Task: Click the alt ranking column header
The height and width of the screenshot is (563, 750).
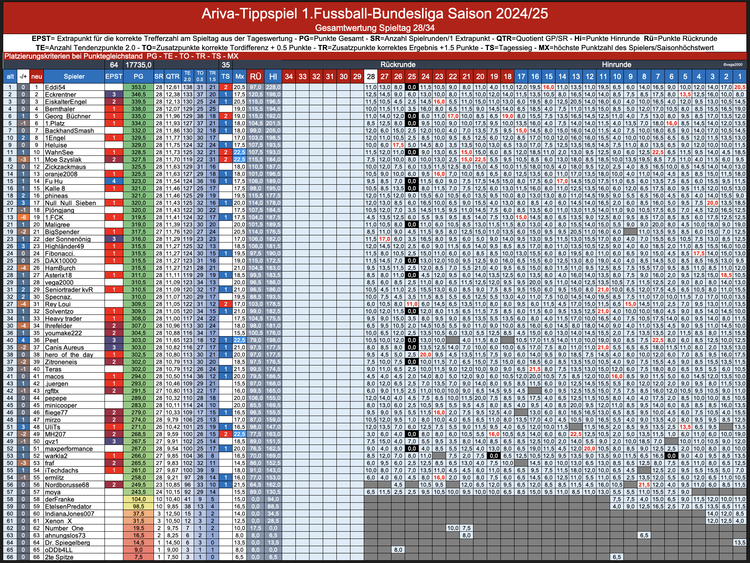Action: point(10,76)
